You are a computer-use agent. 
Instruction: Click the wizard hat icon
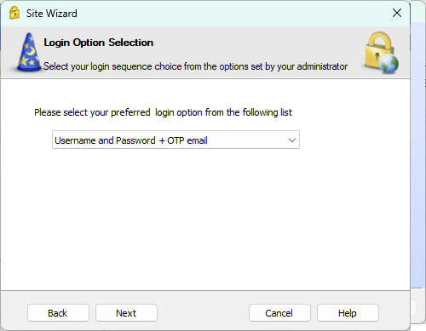click(x=29, y=53)
